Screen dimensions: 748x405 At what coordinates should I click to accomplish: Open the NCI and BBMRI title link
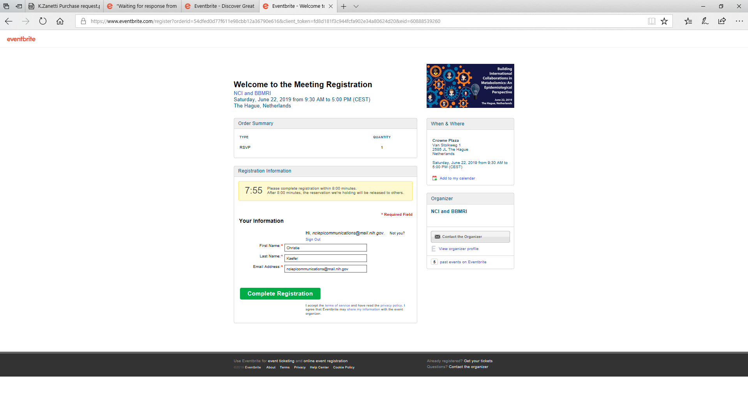coord(252,93)
